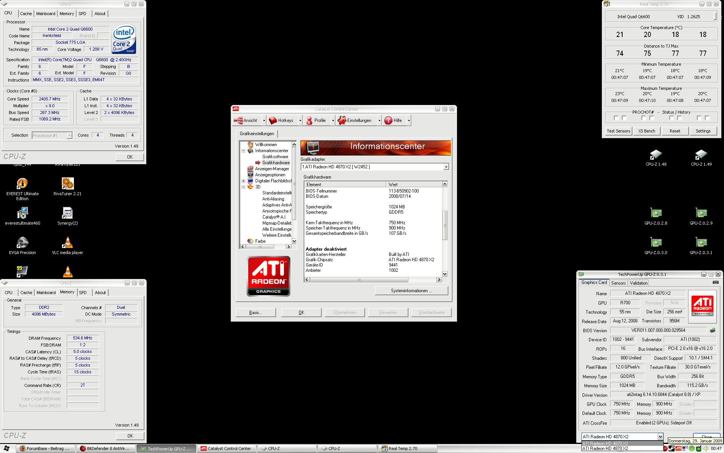Select Grafiksoftware in Informationscenter tree
This screenshot has height=453, width=724.
click(x=275, y=157)
